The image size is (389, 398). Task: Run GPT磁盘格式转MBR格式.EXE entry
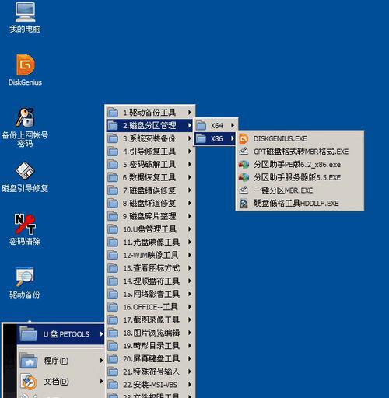click(x=301, y=152)
